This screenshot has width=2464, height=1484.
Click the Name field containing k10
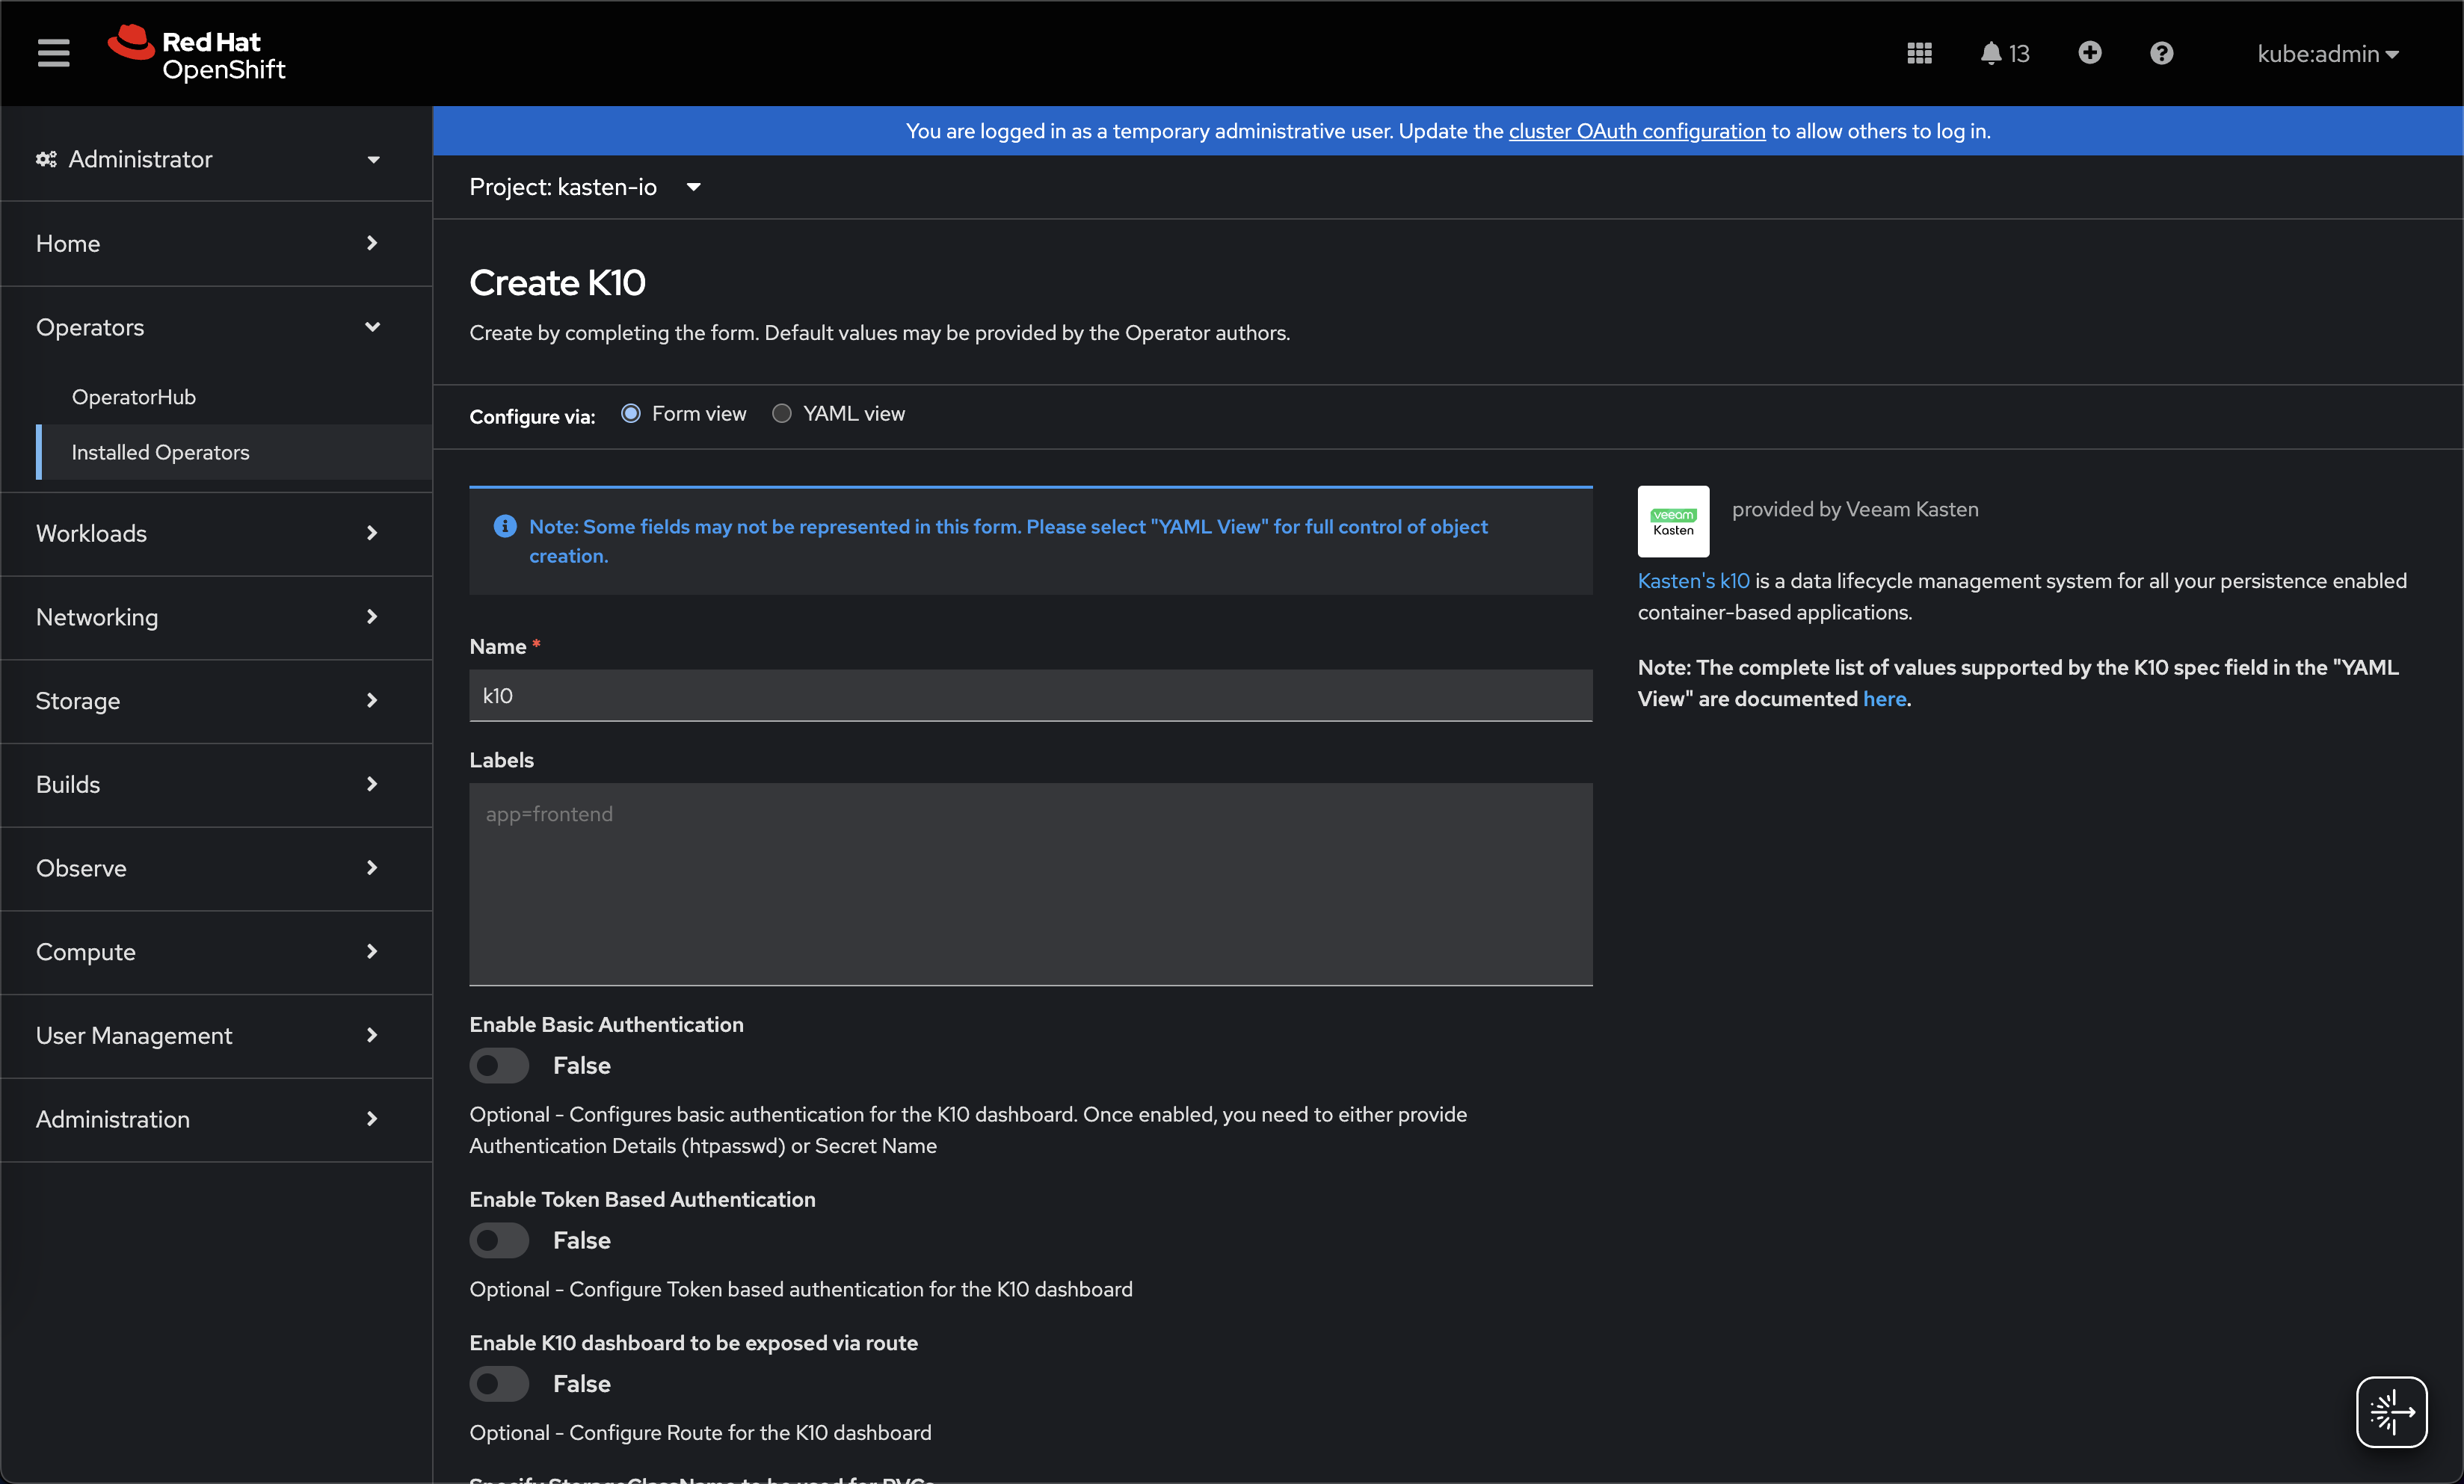coord(1030,696)
